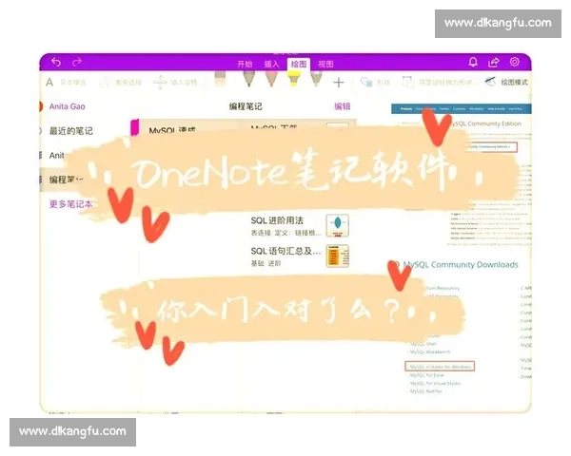
Task: Select the 绘图 tab
Action: coord(299,65)
